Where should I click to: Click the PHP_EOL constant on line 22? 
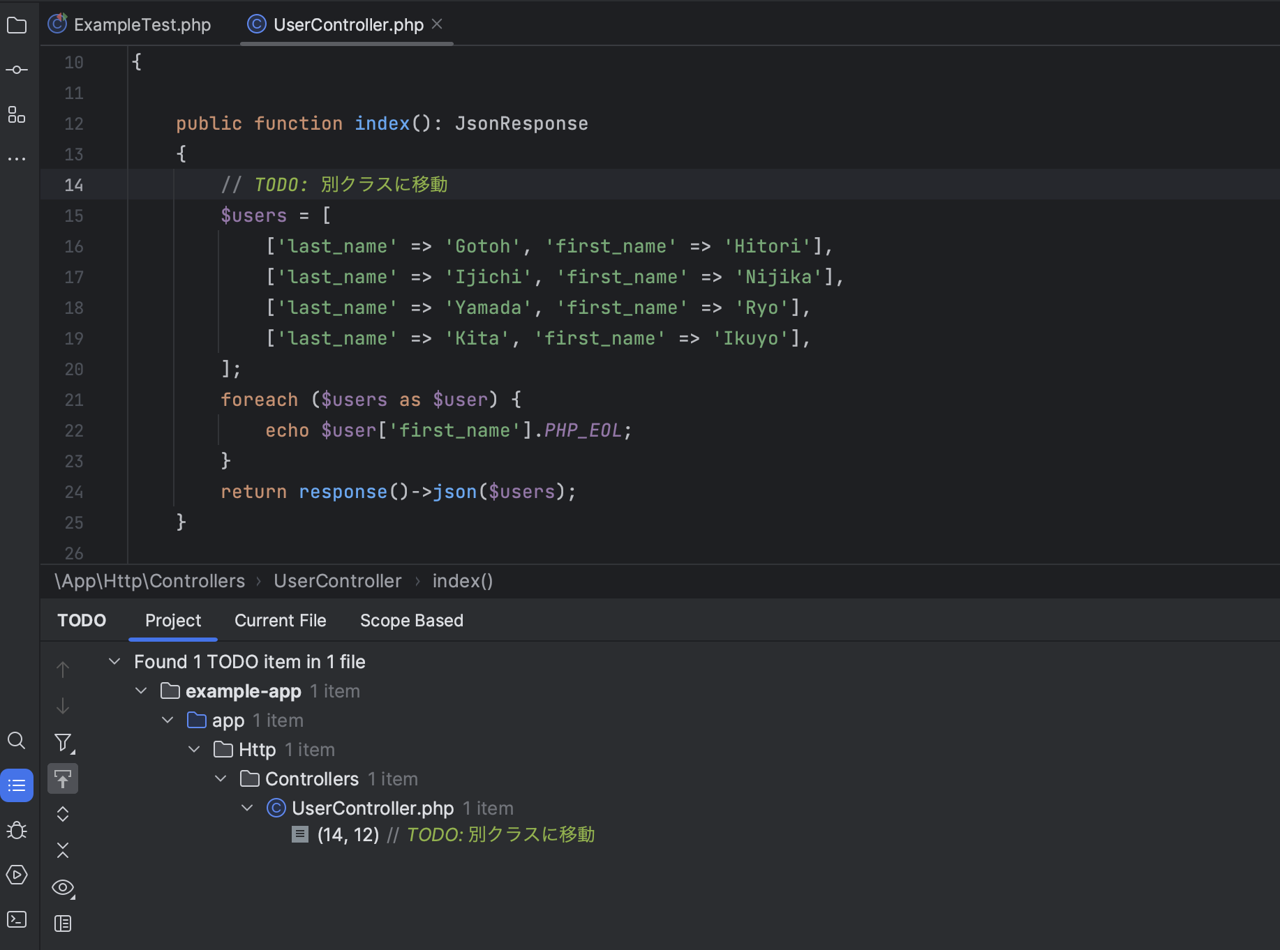583,430
